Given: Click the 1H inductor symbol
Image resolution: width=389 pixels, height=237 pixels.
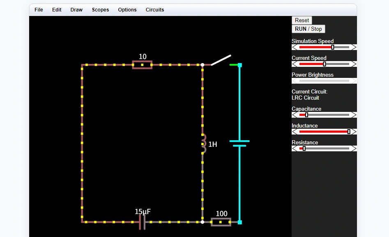Looking at the screenshot, I should (203, 144).
